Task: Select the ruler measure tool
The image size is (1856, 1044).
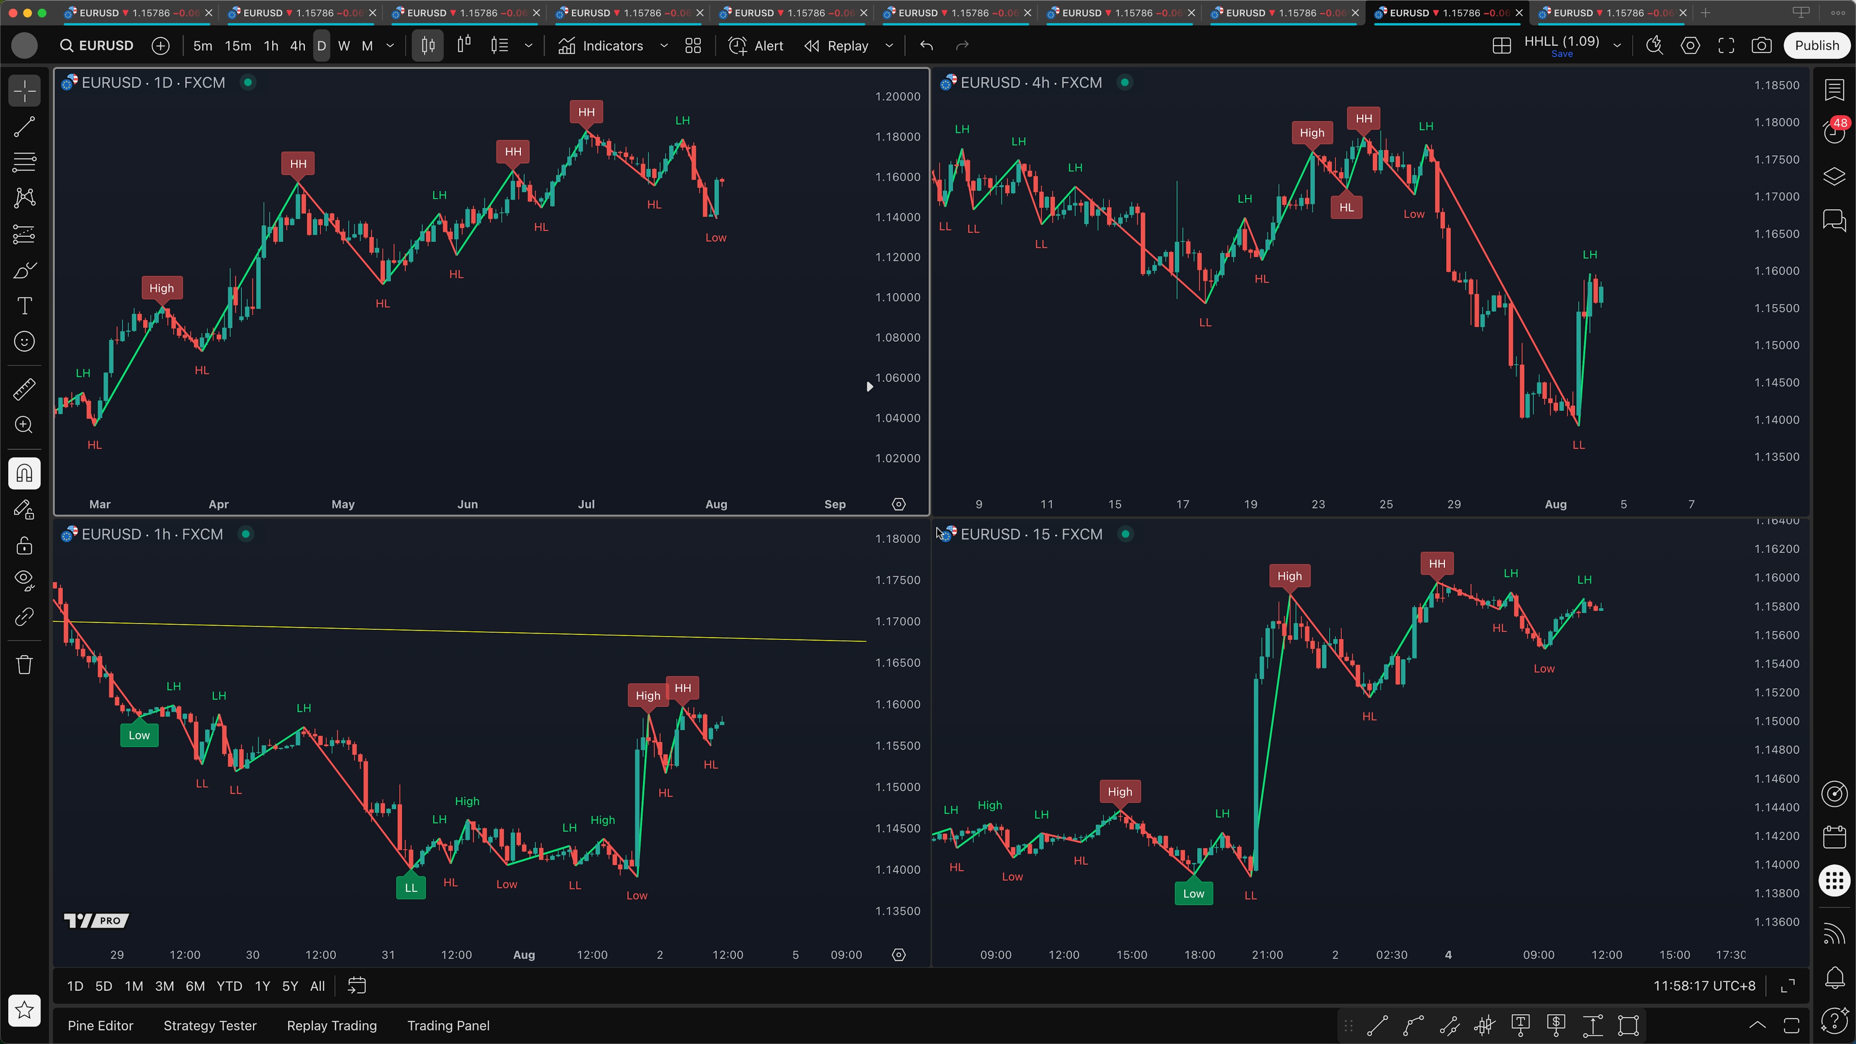Action: pyautogui.click(x=25, y=389)
